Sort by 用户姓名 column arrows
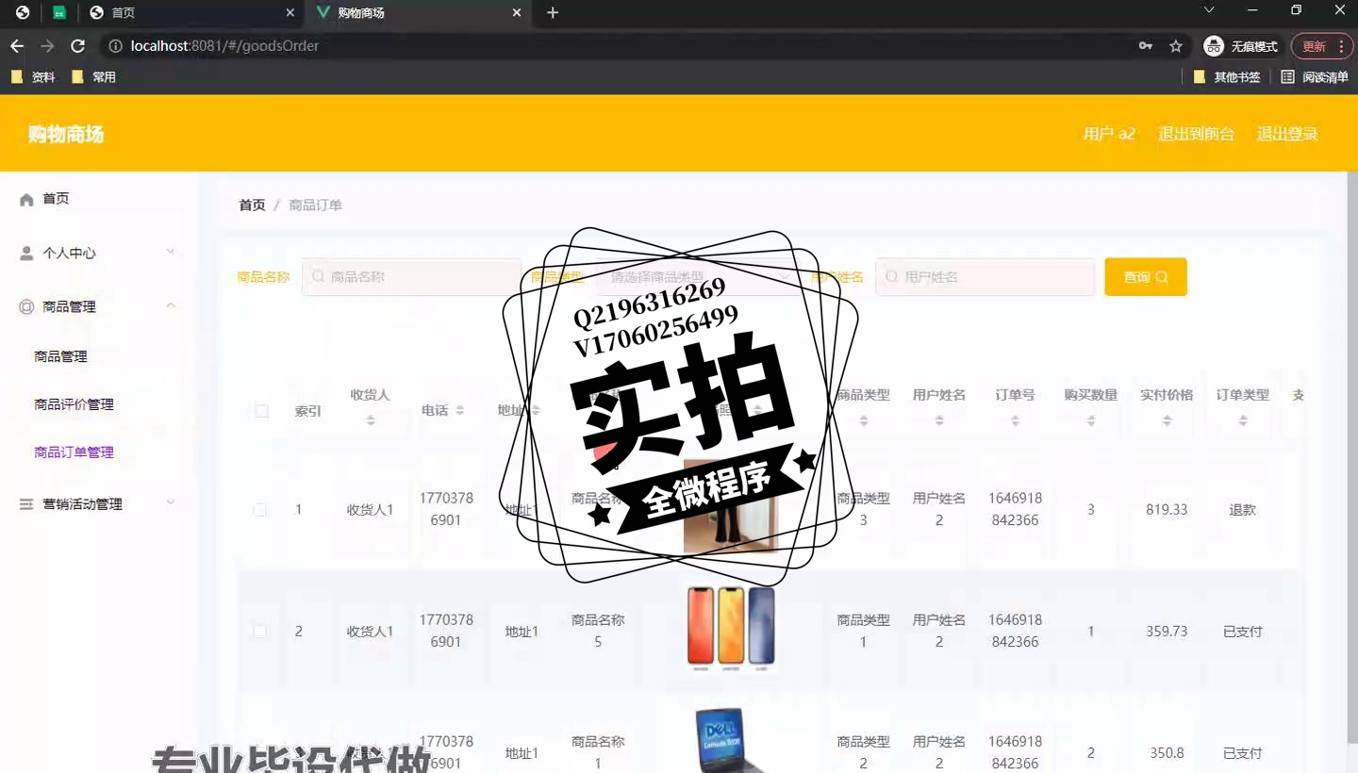The height and width of the screenshot is (773, 1358). pos(939,420)
